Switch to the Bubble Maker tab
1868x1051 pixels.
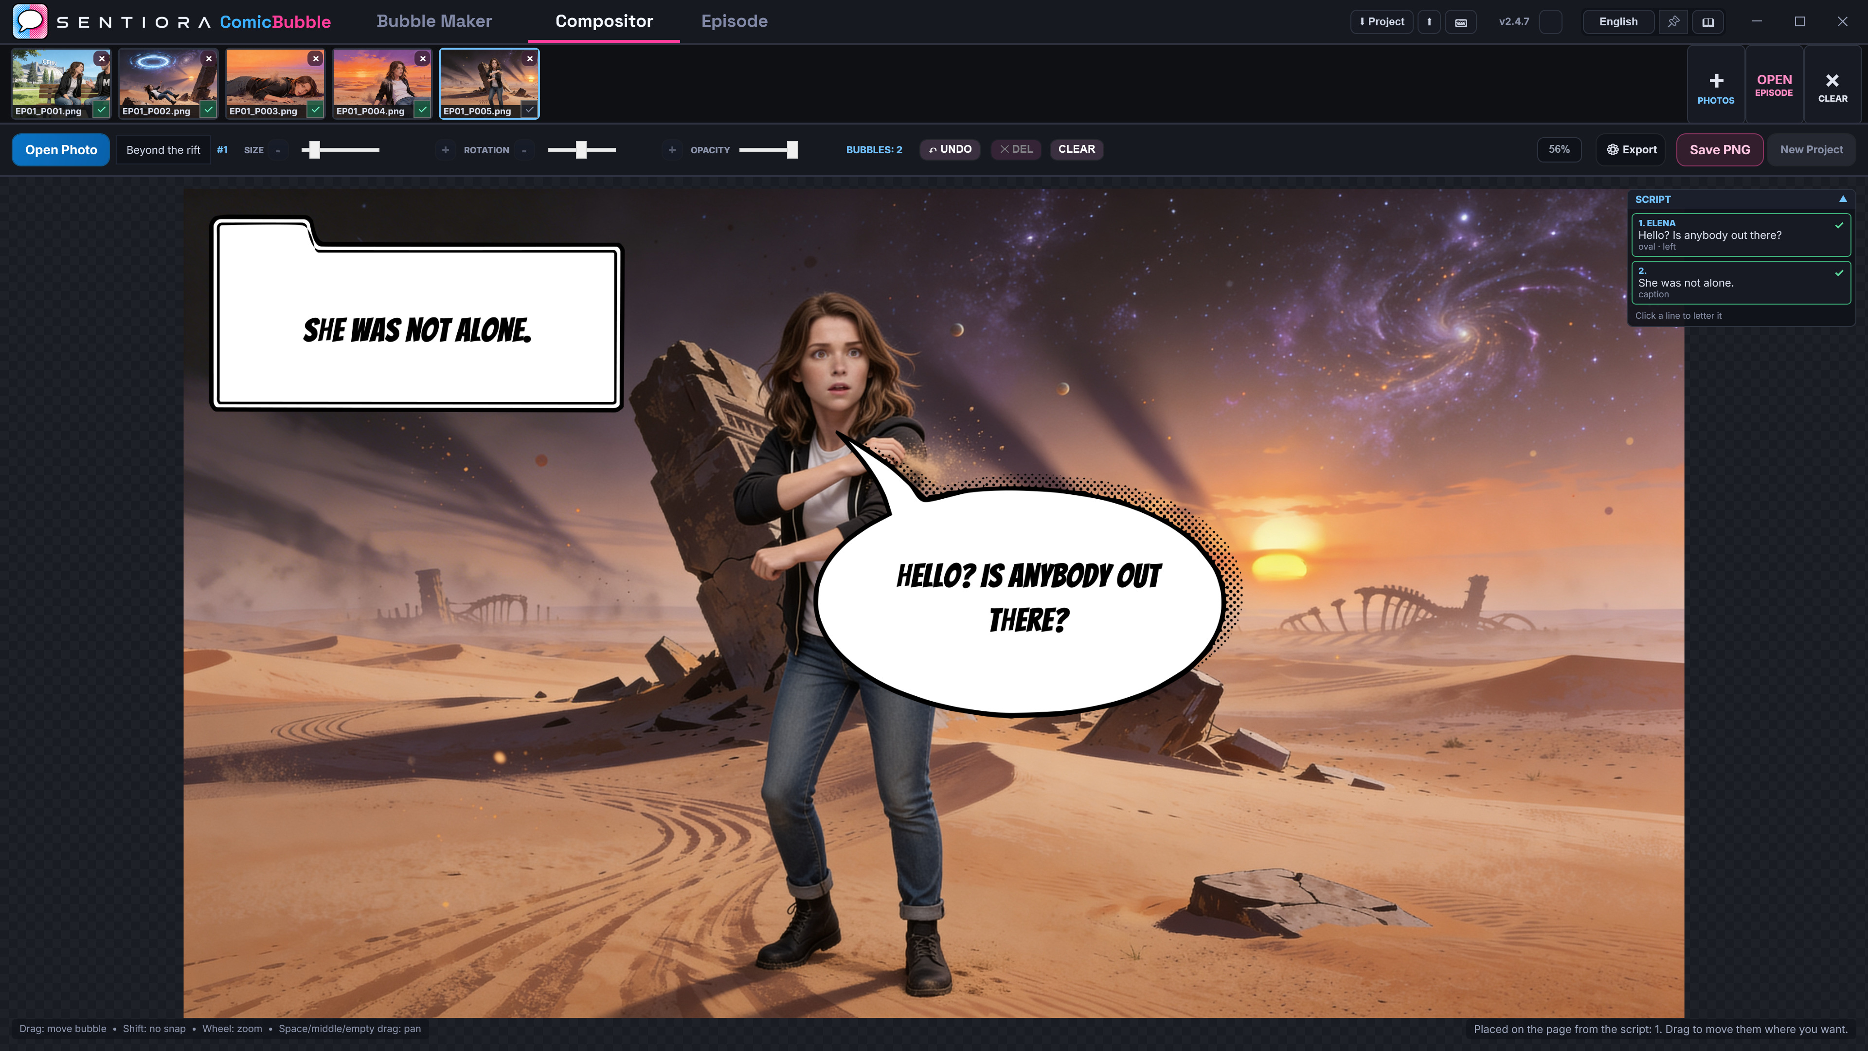433,21
